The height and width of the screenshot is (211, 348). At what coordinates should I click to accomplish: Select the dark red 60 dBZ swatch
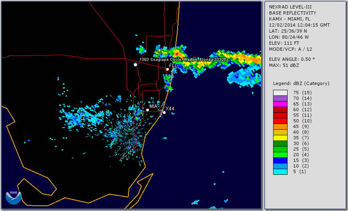click(x=280, y=110)
